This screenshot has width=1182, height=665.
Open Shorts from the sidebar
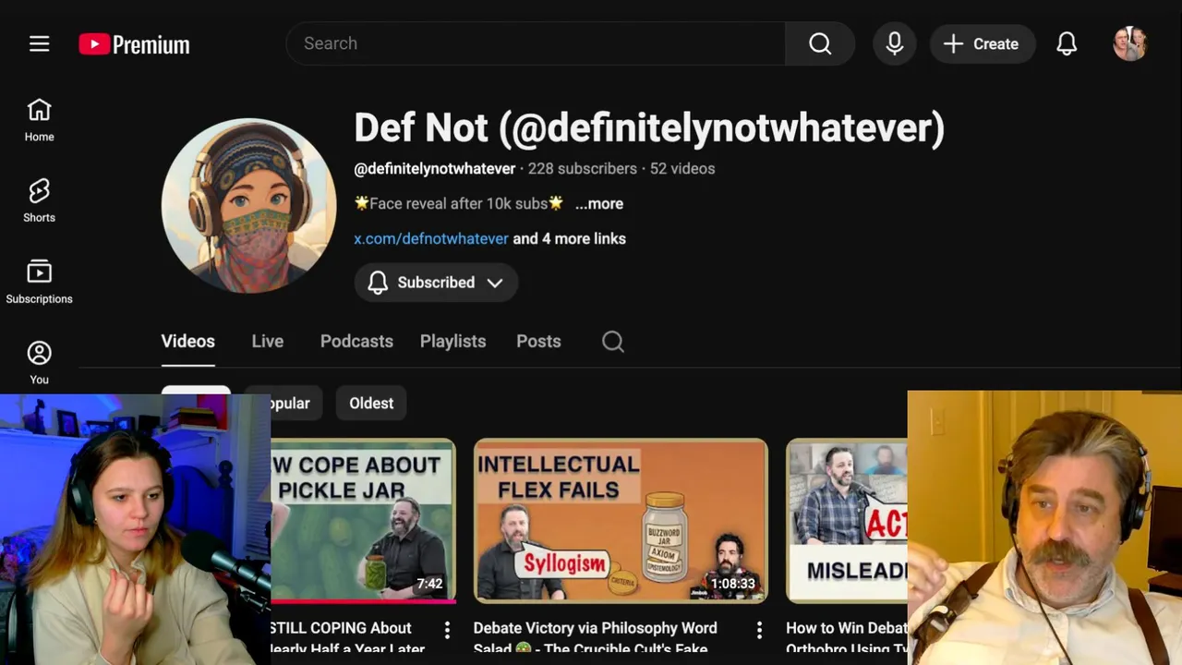click(x=39, y=200)
